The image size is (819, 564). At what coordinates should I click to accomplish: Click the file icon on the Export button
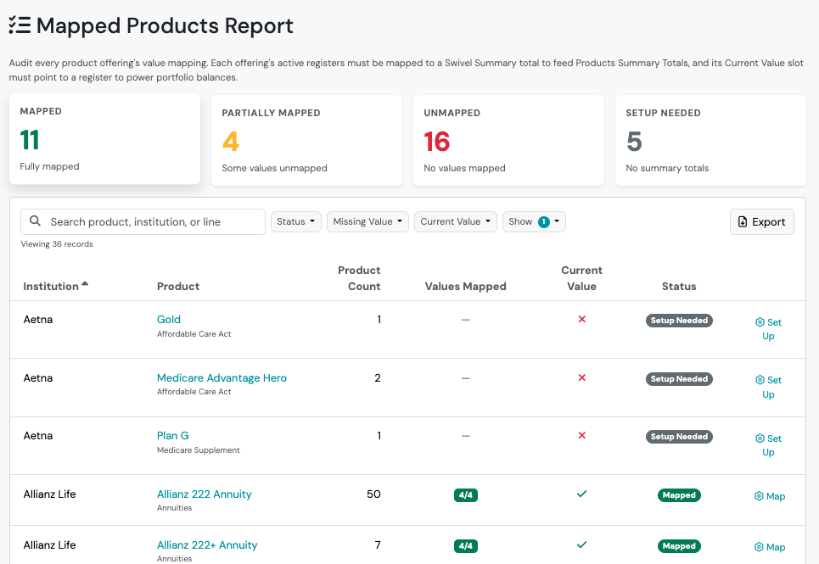point(743,221)
